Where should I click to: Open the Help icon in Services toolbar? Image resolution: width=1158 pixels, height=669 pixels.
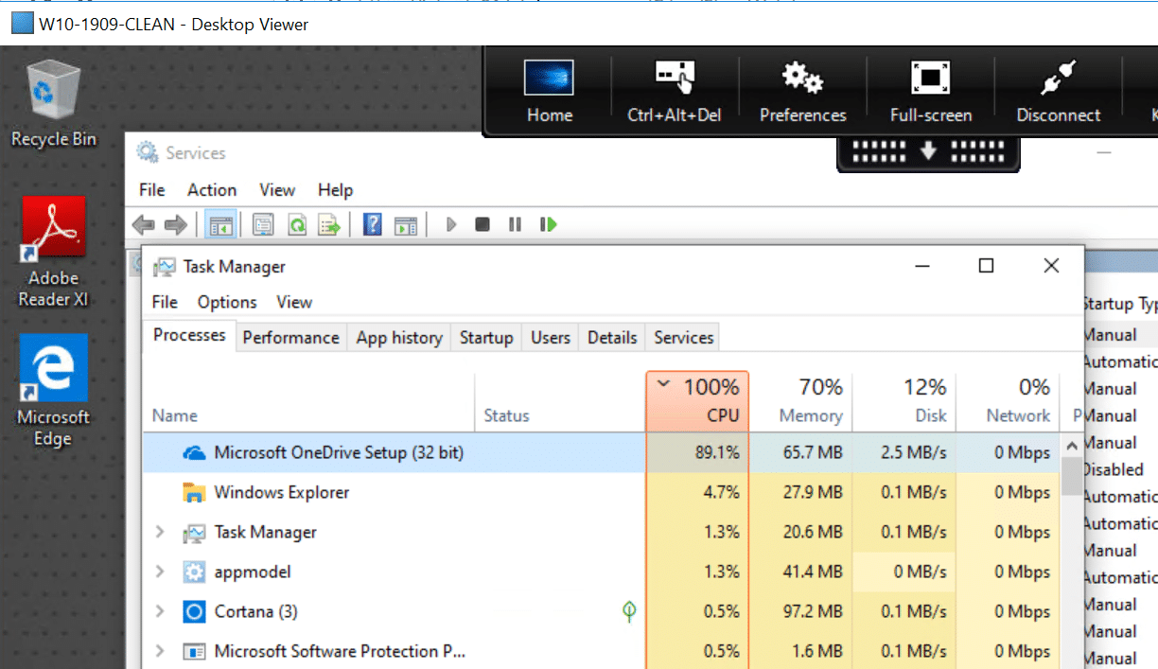click(x=373, y=225)
